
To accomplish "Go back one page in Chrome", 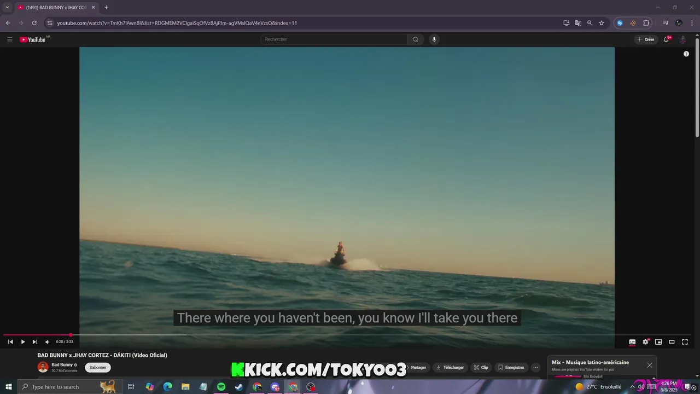I will tap(8, 23).
